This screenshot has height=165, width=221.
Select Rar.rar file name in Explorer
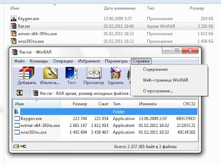pyautogui.click(x=24, y=26)
